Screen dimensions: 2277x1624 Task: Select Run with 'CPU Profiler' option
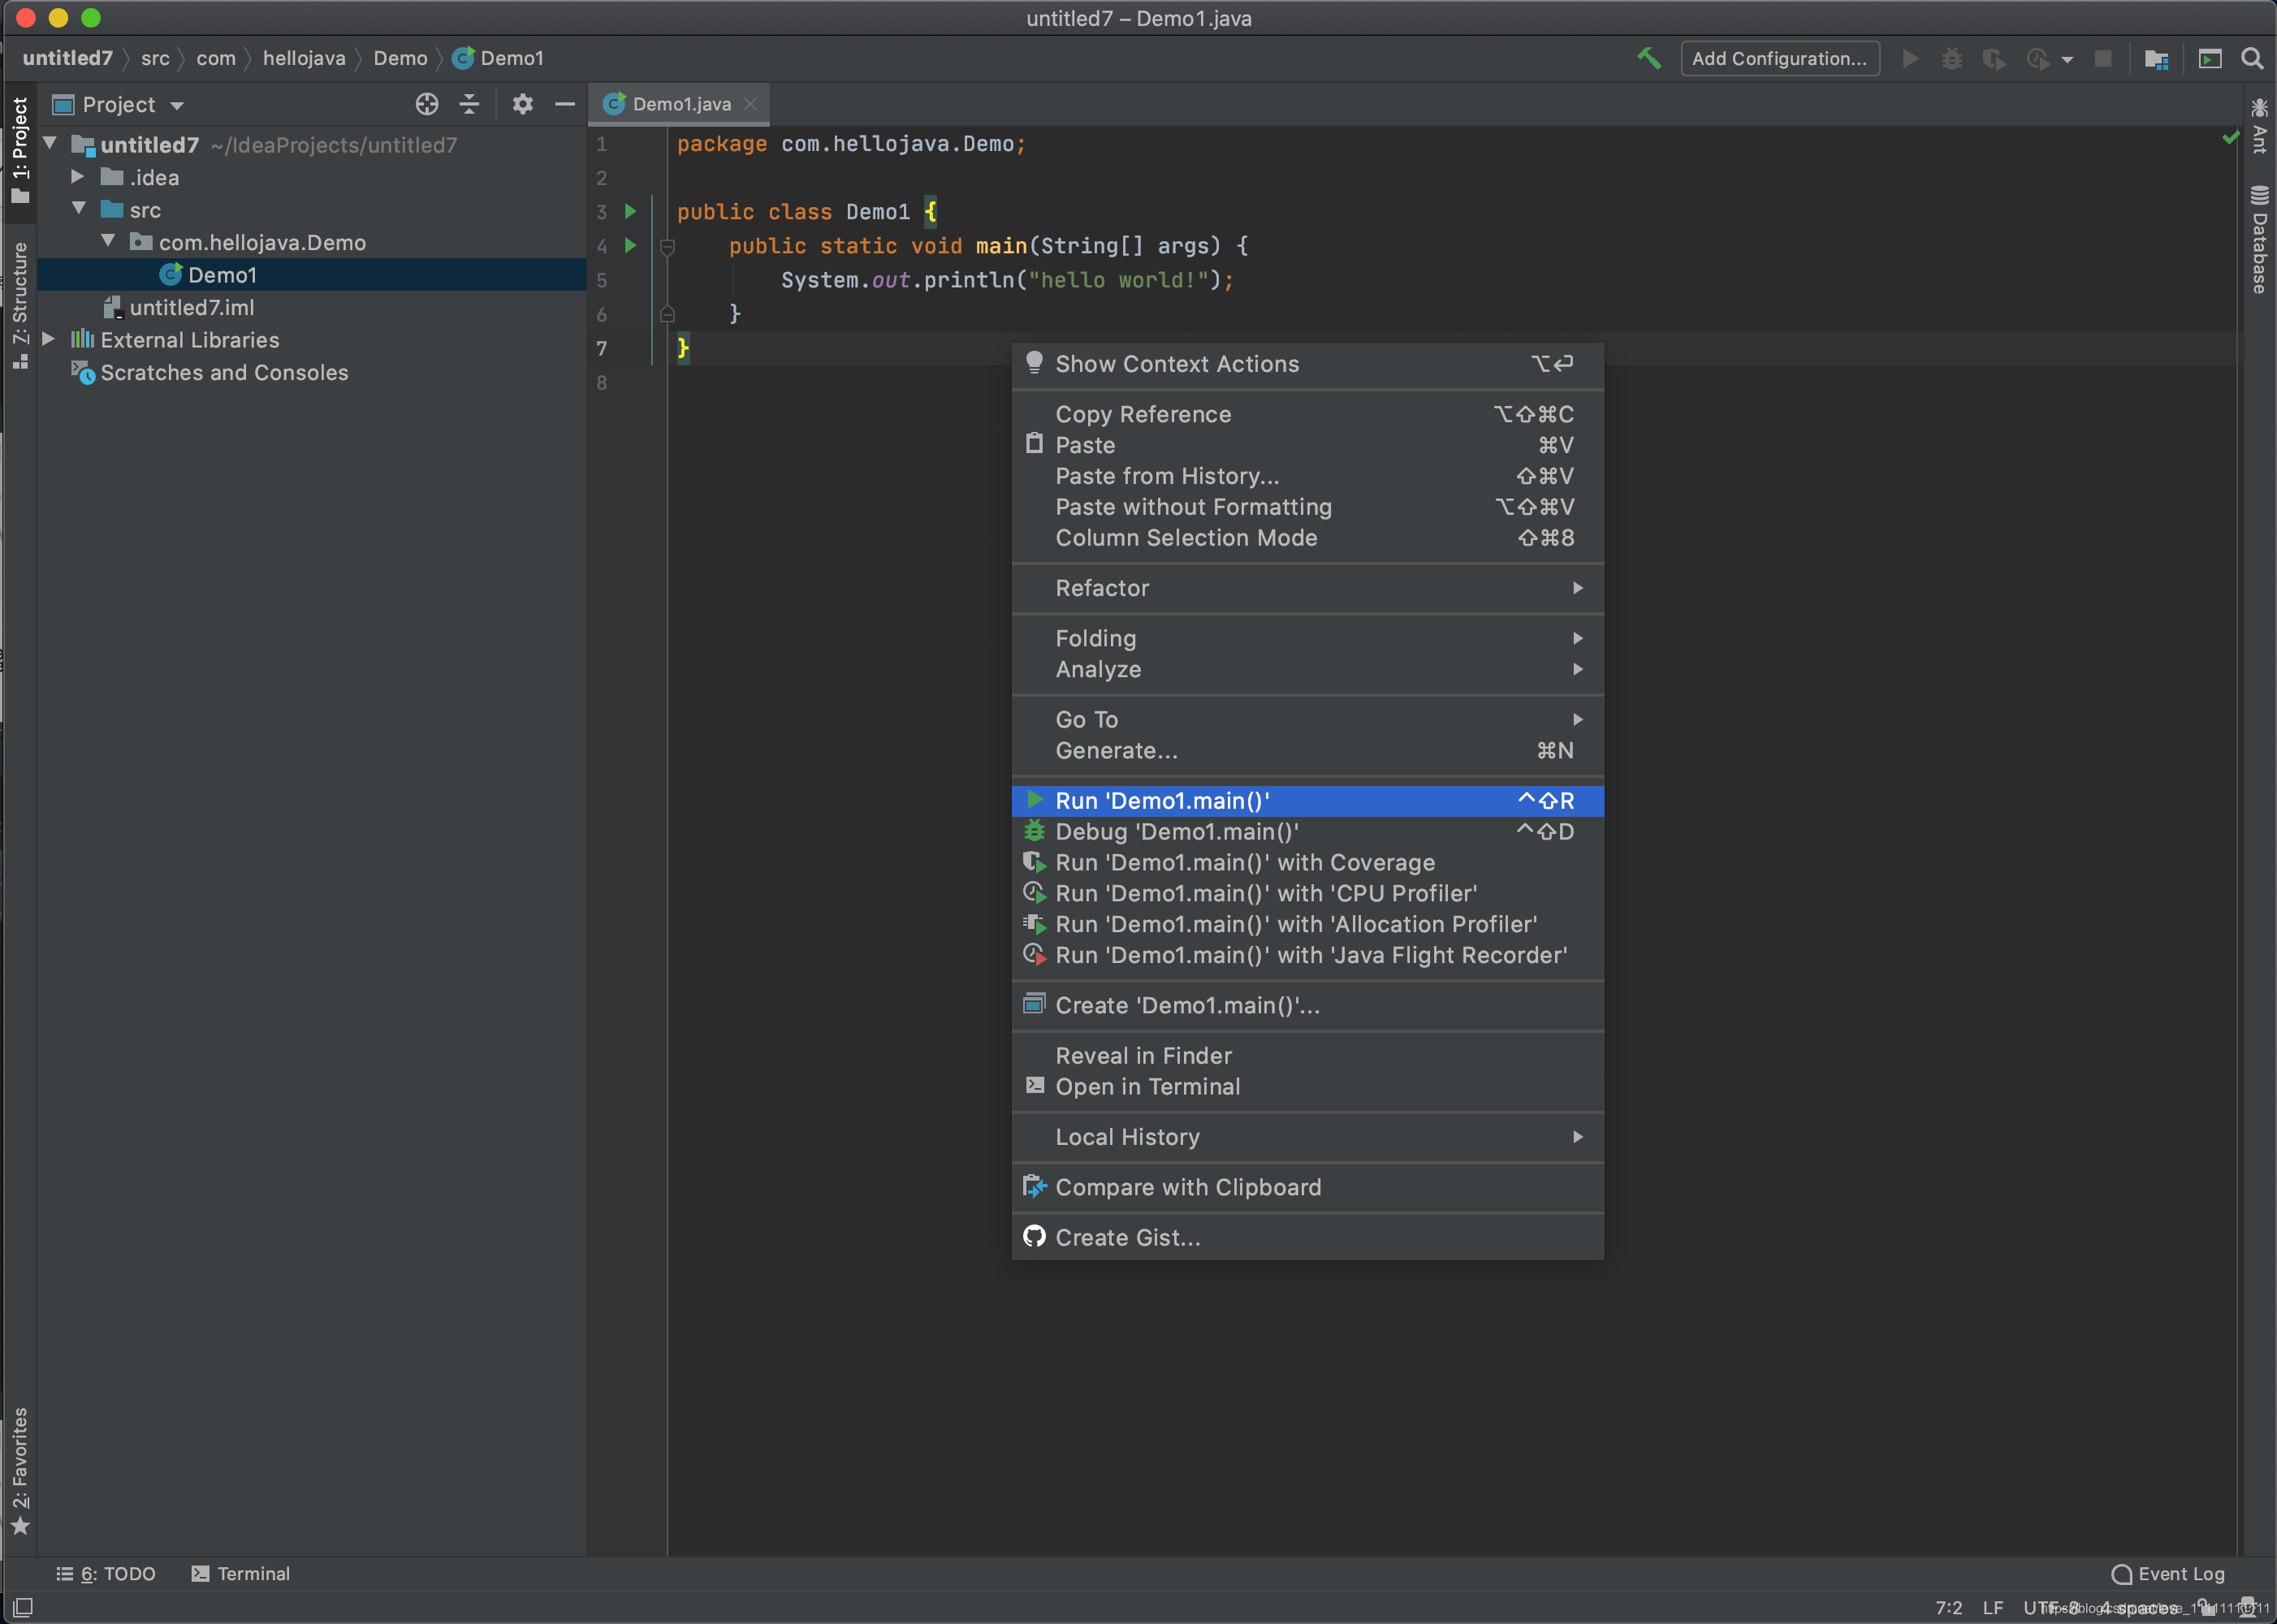pyautogui.click(x=1308, y=894)
